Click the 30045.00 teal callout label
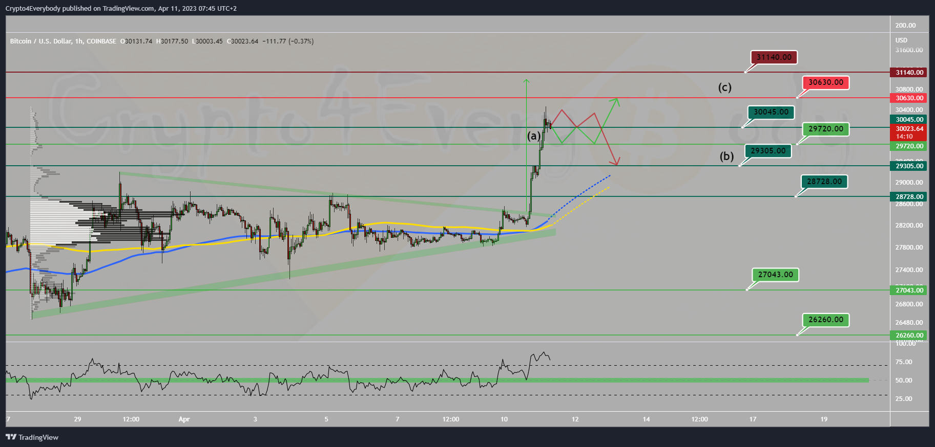Image resolution: width=935 pixels, height=447 pixels. 771,112
